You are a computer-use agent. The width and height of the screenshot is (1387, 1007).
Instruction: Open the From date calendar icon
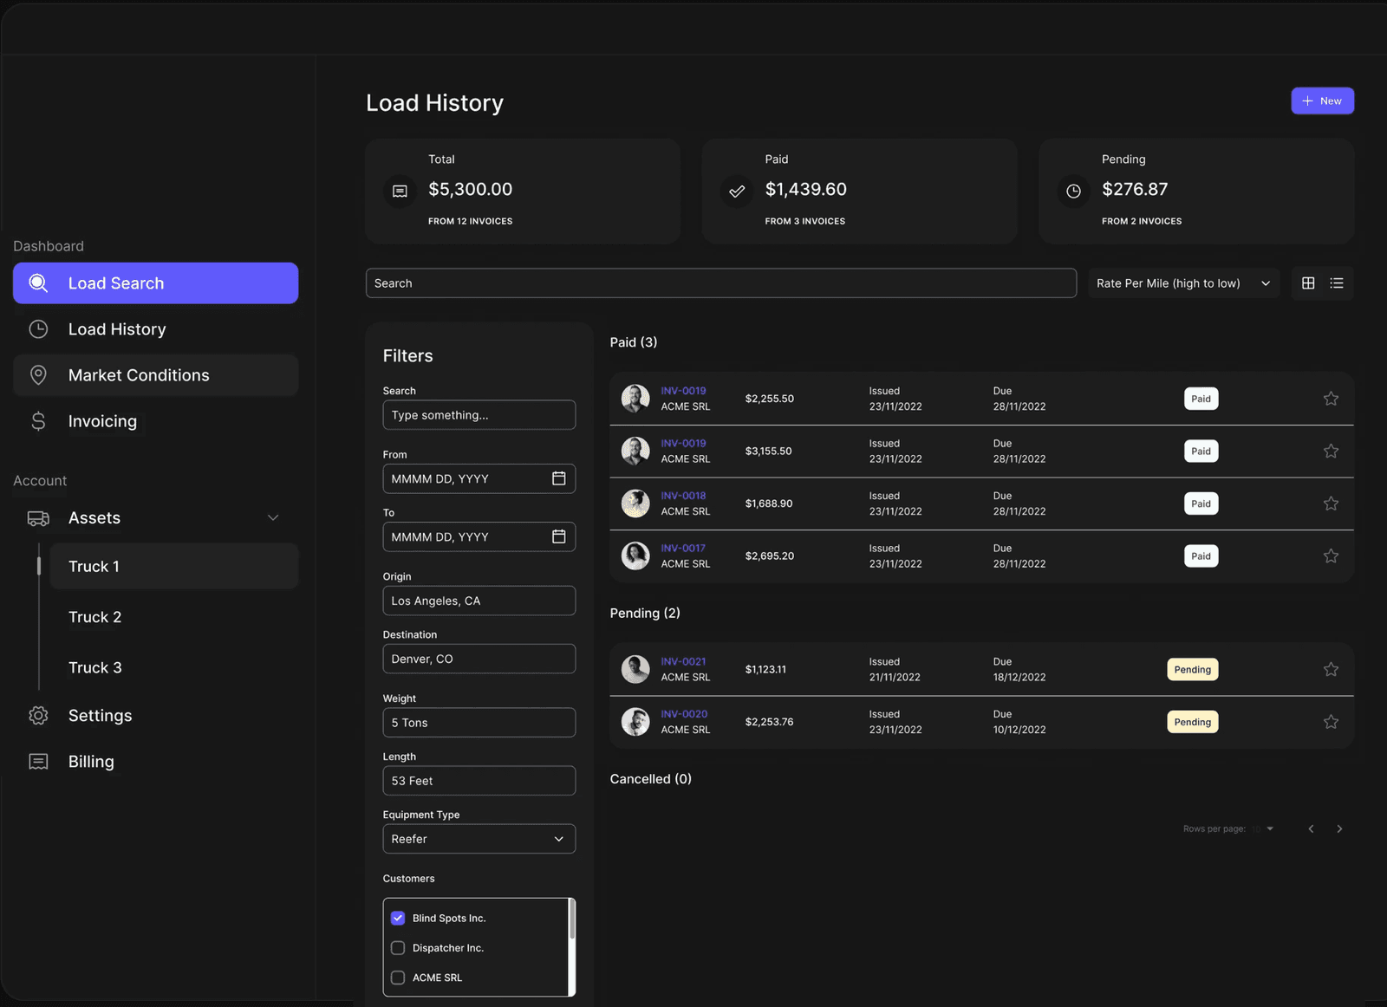[559, 478]
